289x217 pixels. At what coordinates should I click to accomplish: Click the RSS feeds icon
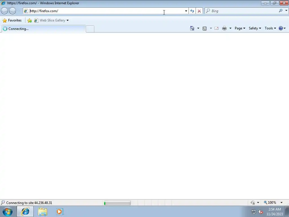(x=205, y=29)
